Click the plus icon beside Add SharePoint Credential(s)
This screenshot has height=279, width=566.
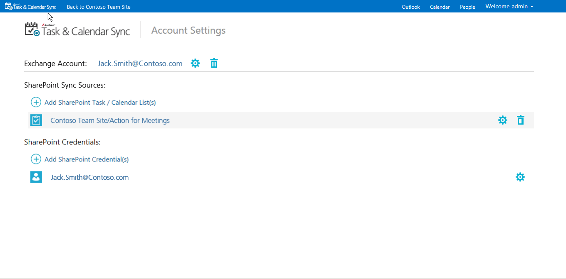pos(36,159)
